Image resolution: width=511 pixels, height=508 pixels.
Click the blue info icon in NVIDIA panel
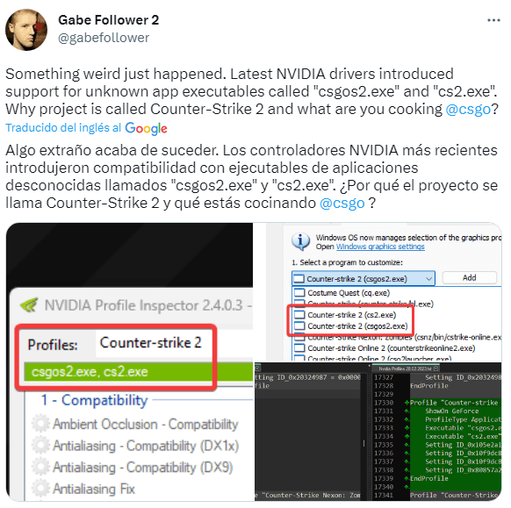(300, 241)
